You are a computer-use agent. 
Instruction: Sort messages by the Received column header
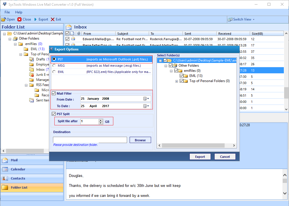coord(233,33)
